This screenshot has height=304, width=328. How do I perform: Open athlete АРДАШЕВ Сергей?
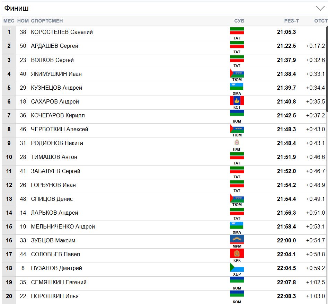click(54, 46)
